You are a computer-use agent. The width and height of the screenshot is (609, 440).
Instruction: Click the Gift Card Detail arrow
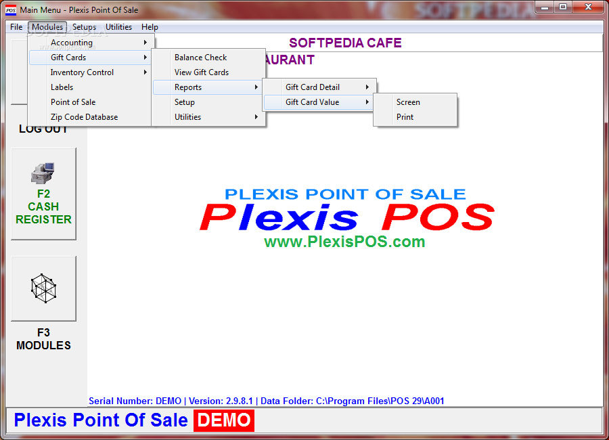367,87
